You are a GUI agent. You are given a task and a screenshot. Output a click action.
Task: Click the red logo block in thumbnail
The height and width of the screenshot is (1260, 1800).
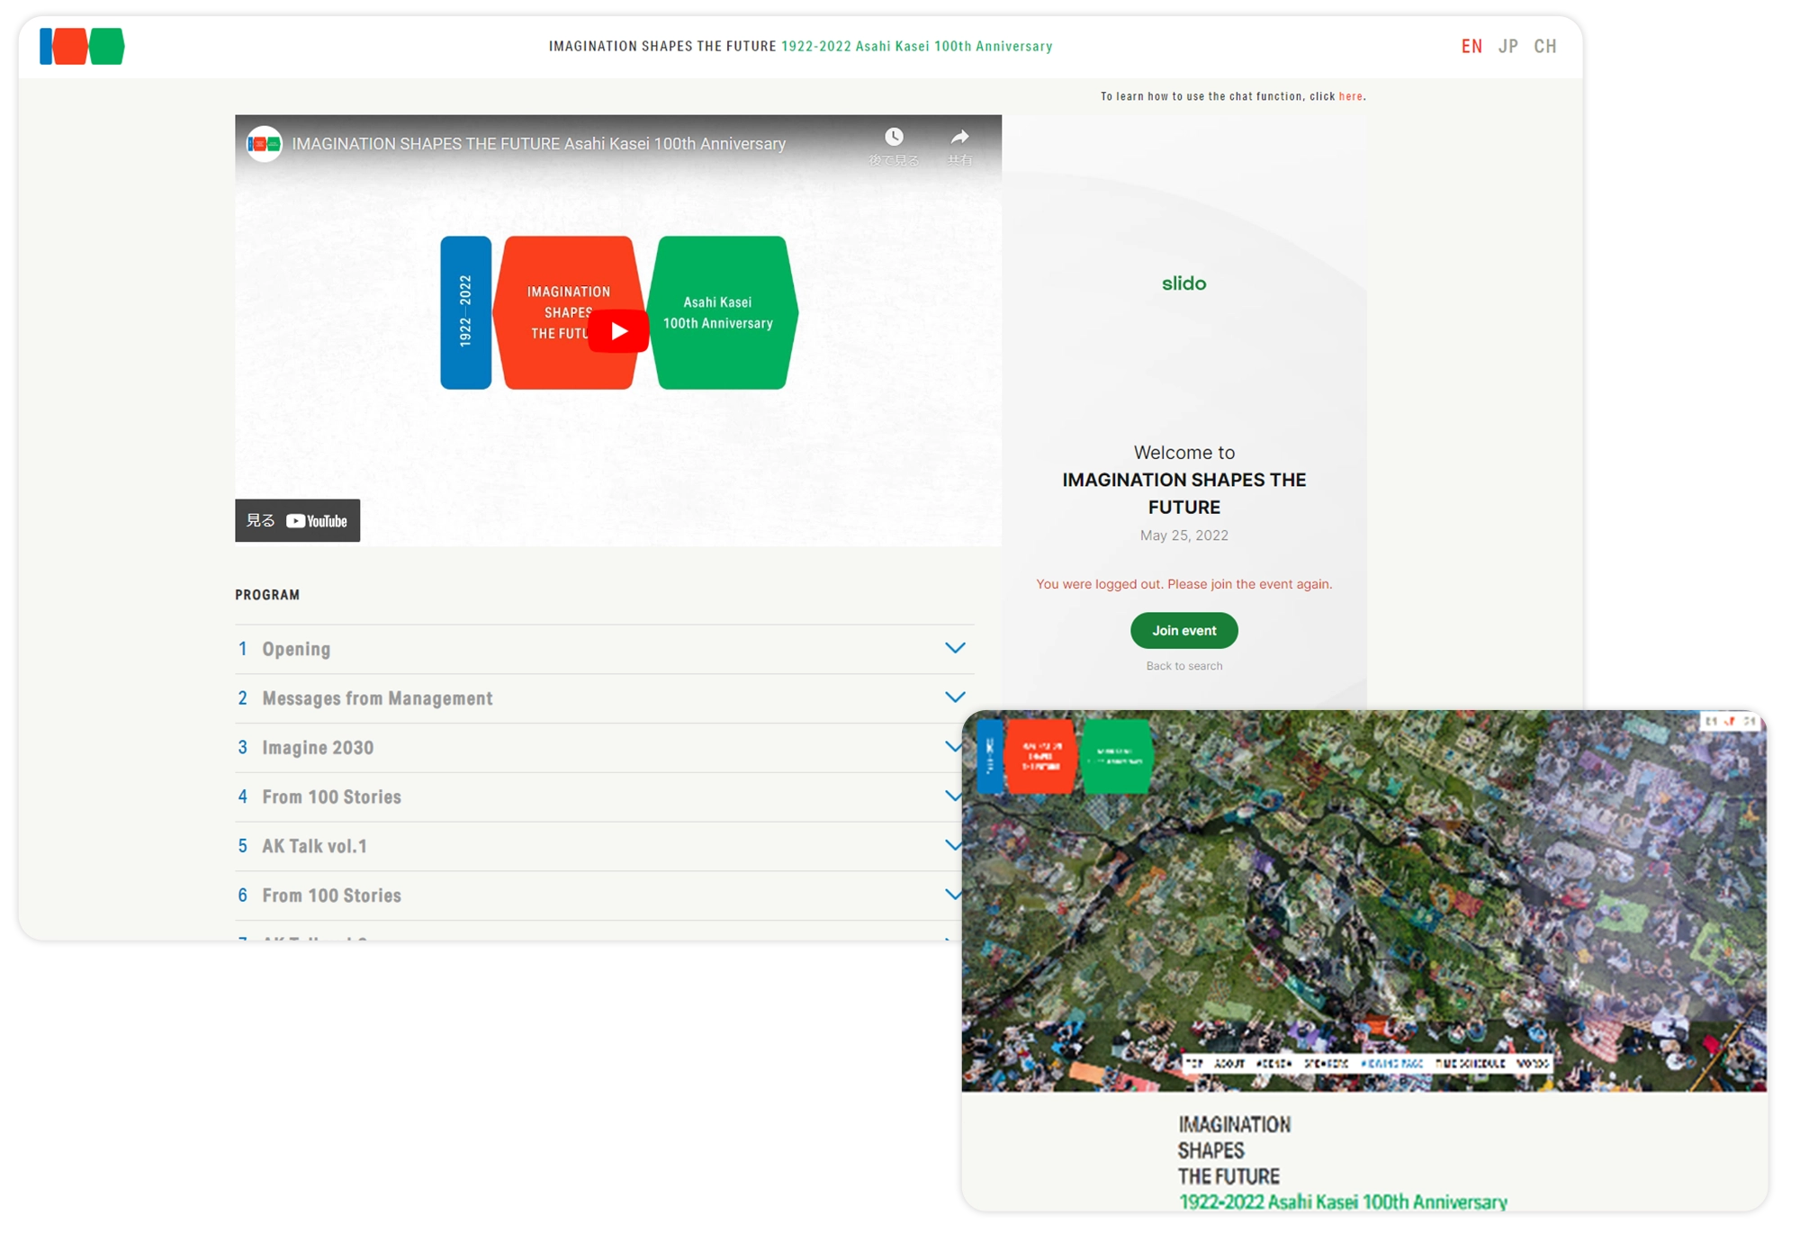[x=1040, y=755]
